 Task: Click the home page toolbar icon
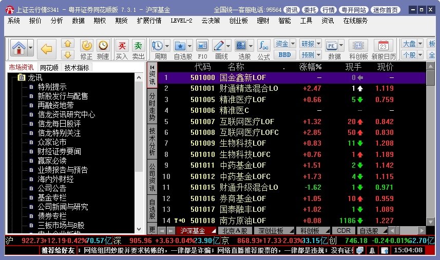[x=19, y=48]
